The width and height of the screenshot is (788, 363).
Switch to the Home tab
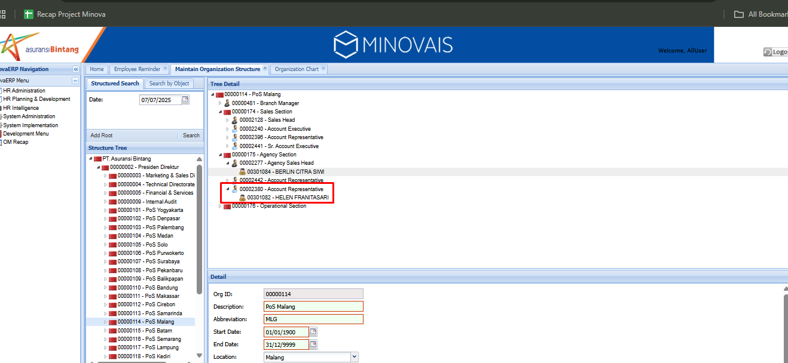[97, 69]
